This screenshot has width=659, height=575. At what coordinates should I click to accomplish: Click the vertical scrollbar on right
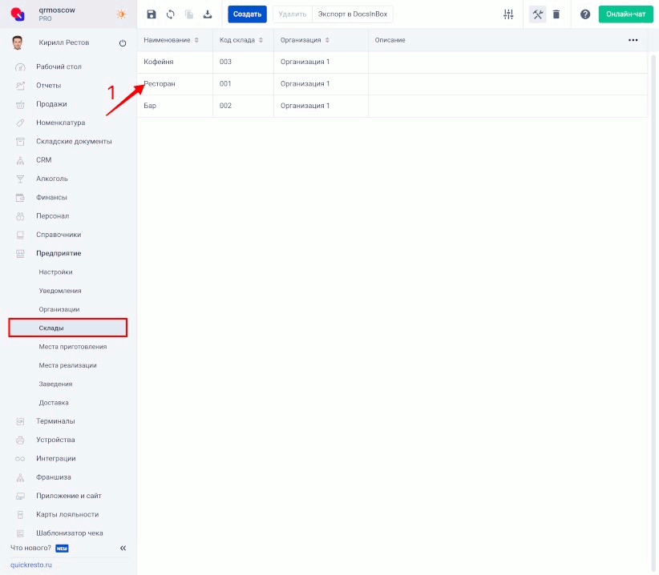[653, 312]
